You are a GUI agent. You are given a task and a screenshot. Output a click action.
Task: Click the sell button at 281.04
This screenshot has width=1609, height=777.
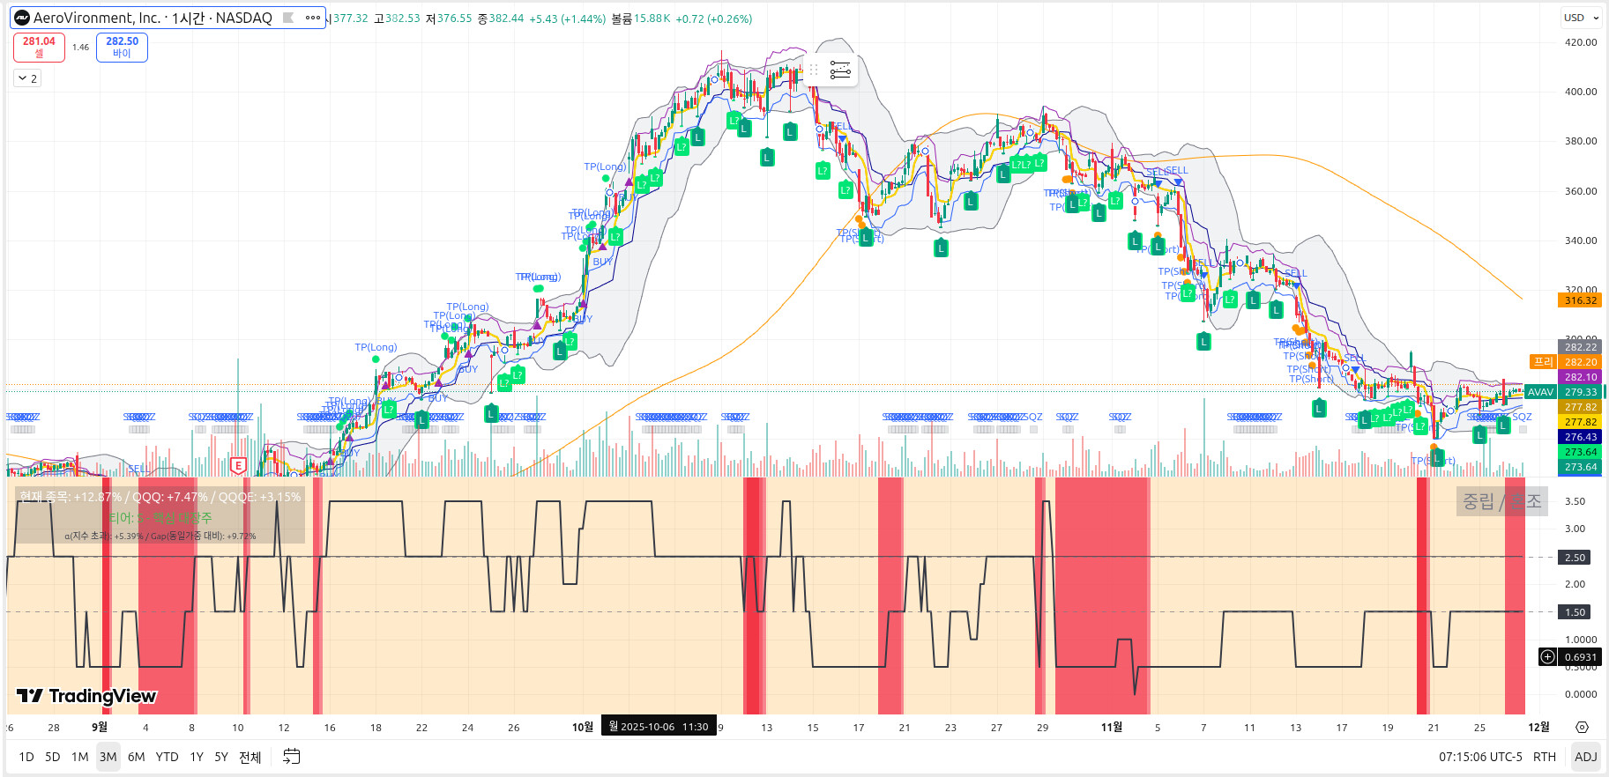tap(39, 47)
